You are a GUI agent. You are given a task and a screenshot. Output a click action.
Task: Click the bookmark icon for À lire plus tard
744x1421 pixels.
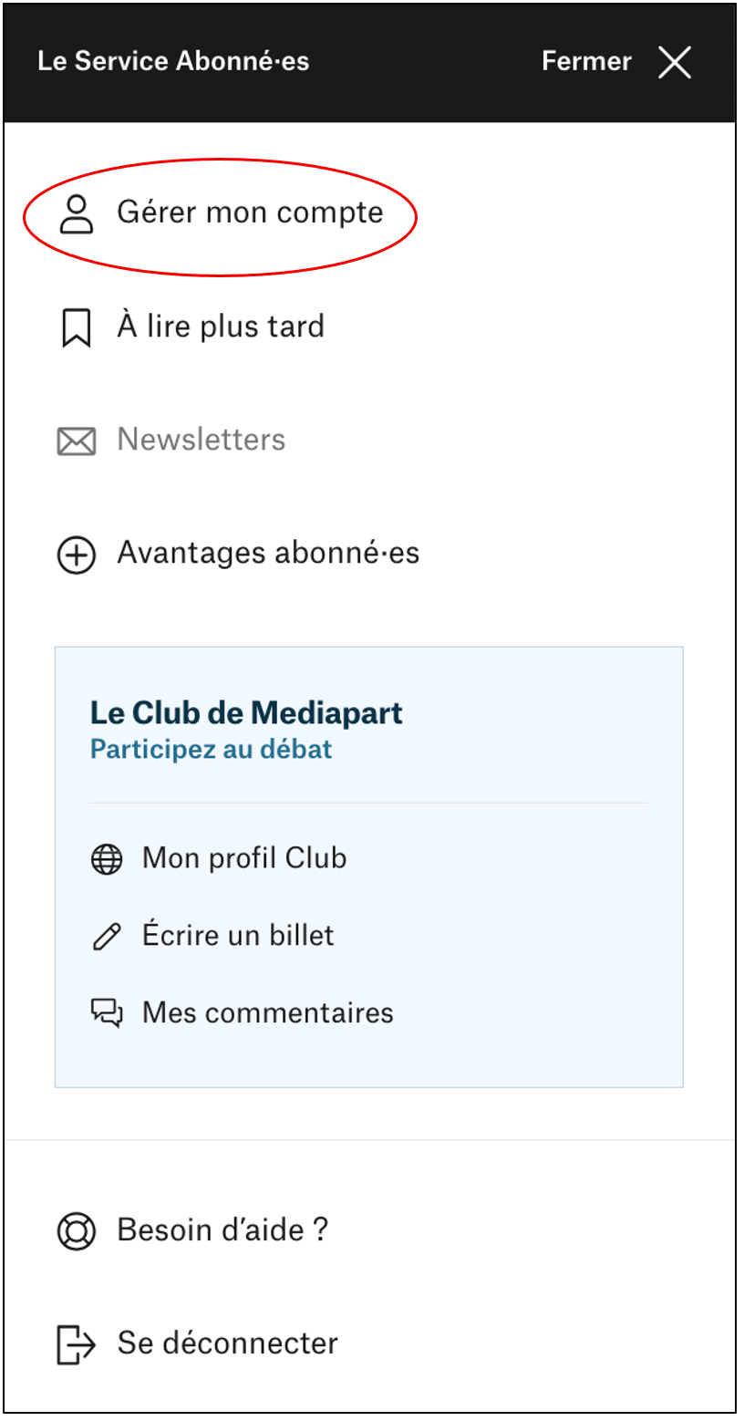coord(77,328)
